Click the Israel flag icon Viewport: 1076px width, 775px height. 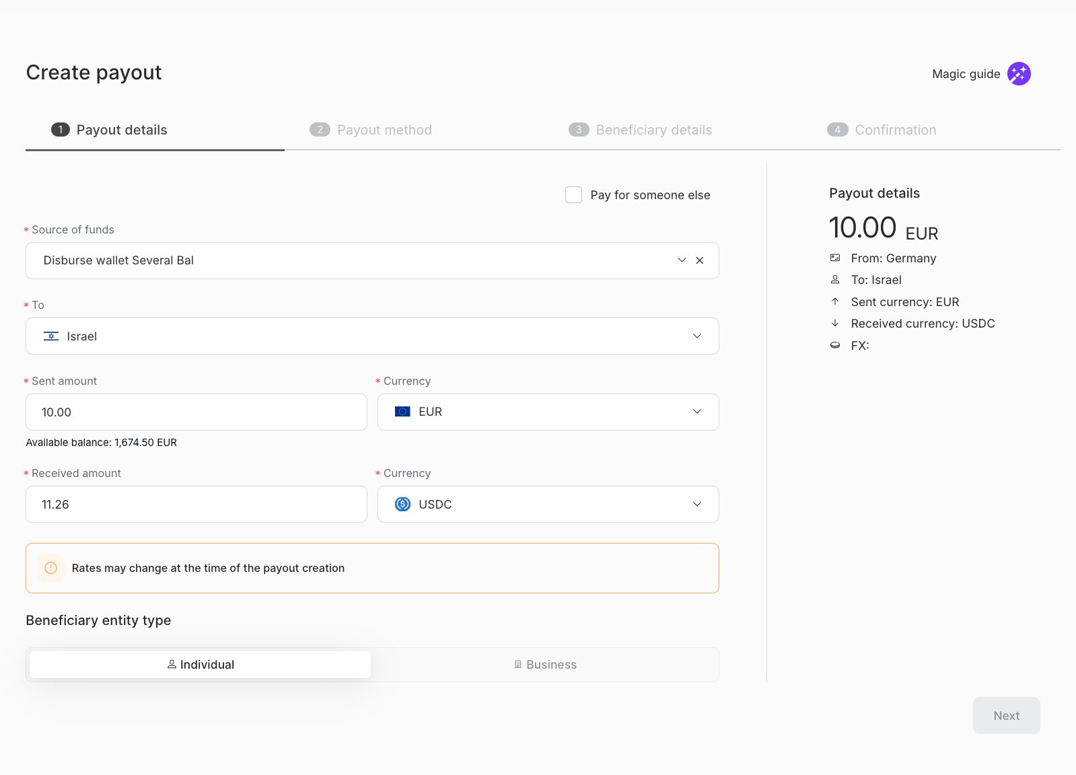click(51, 336)
